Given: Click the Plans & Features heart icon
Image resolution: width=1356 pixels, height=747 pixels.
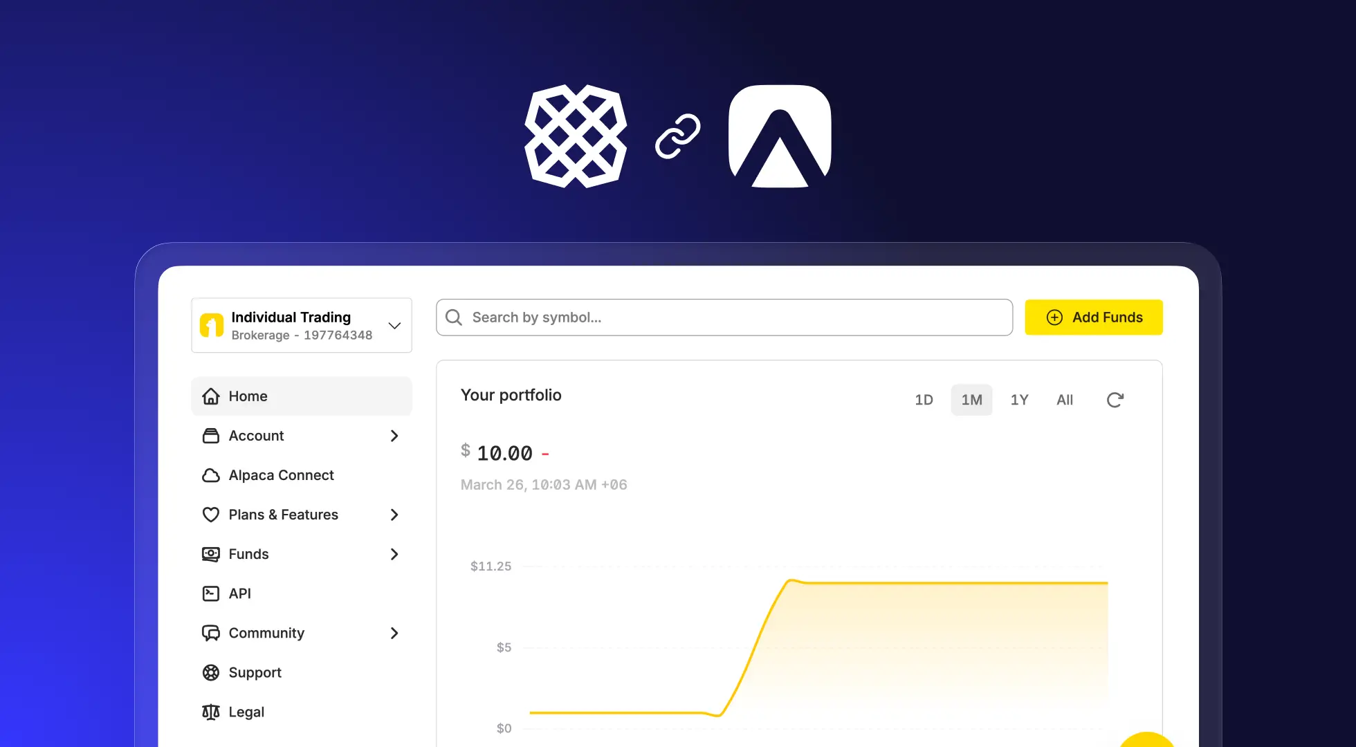Looking at the screenshot, I should [211, 515].
